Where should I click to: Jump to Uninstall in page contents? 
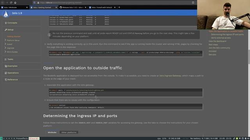pyautogui.click(x=212, y=51)
